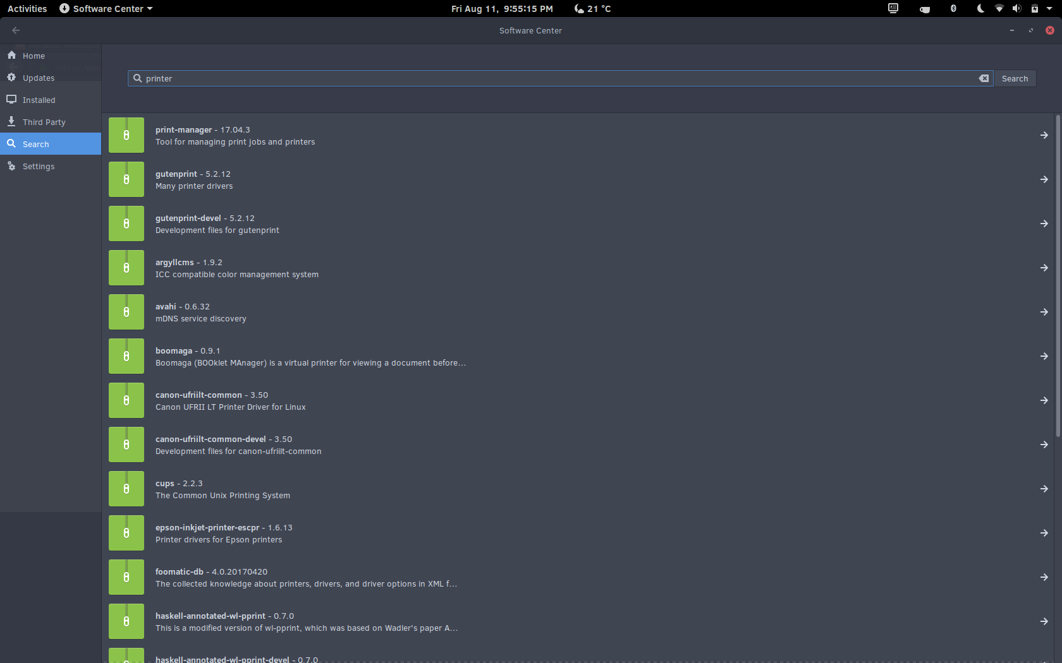This screenshot has height=663, width=1062.
Task: Open the clock and calendar panel
Action: click(502, 8)
